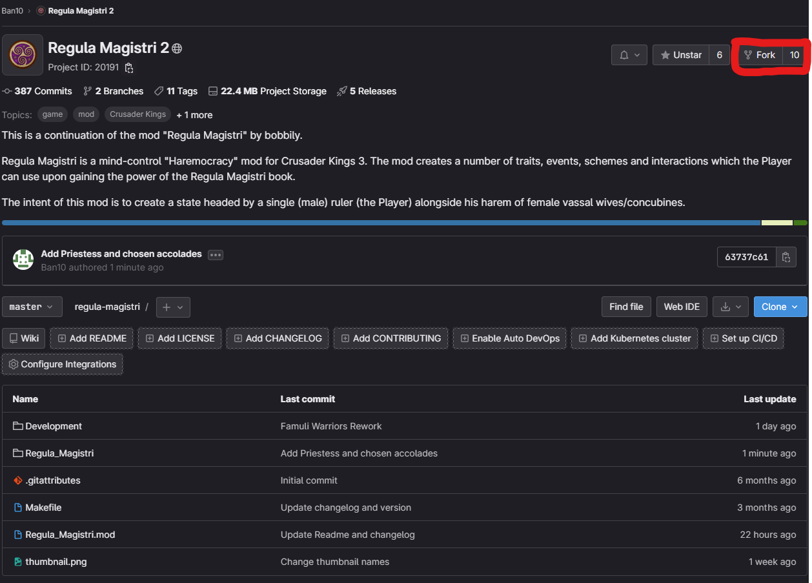This screenshot has height=583, width=812.
Task: Copy the project ID with the clipboard icon
Action: click(129, 67)
